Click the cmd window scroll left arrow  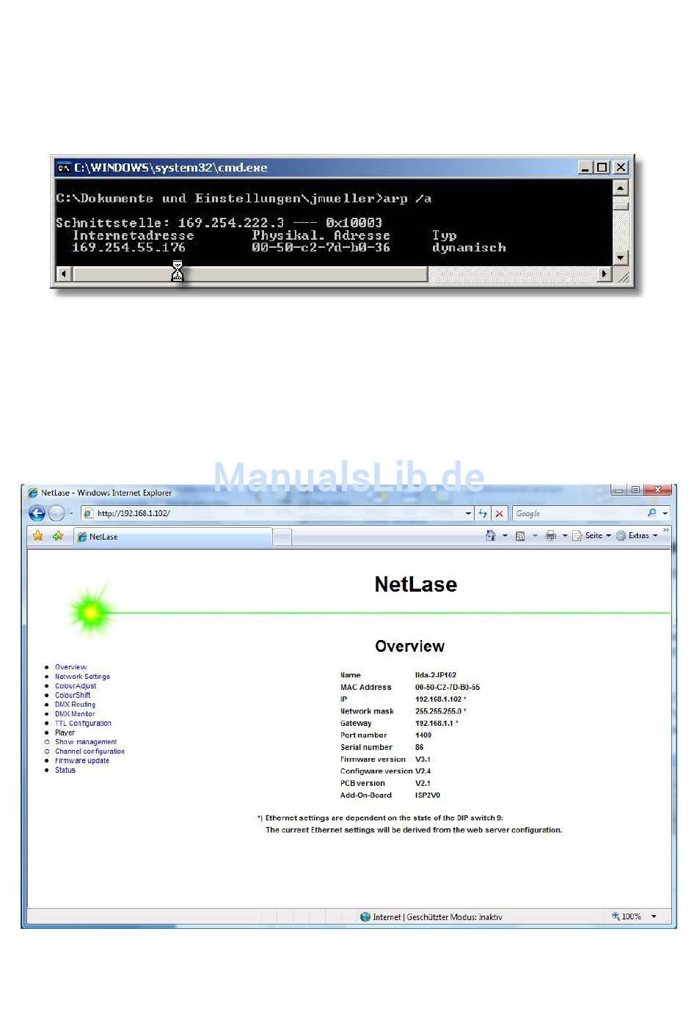pyautogui.click(x=64, y=274)
